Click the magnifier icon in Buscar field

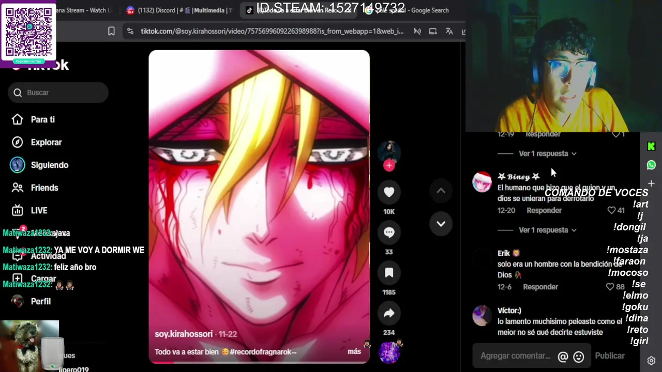coord(18,92)
